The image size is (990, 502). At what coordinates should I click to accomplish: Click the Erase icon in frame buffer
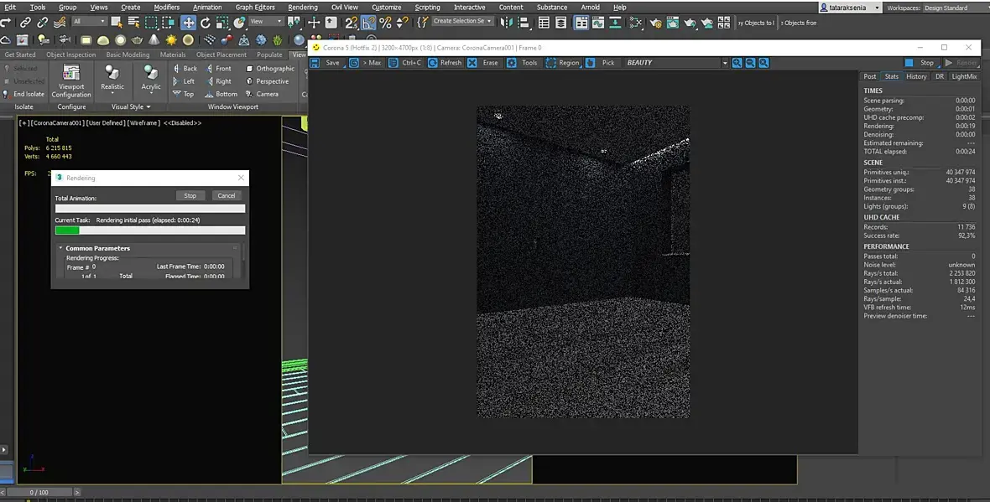473,63
